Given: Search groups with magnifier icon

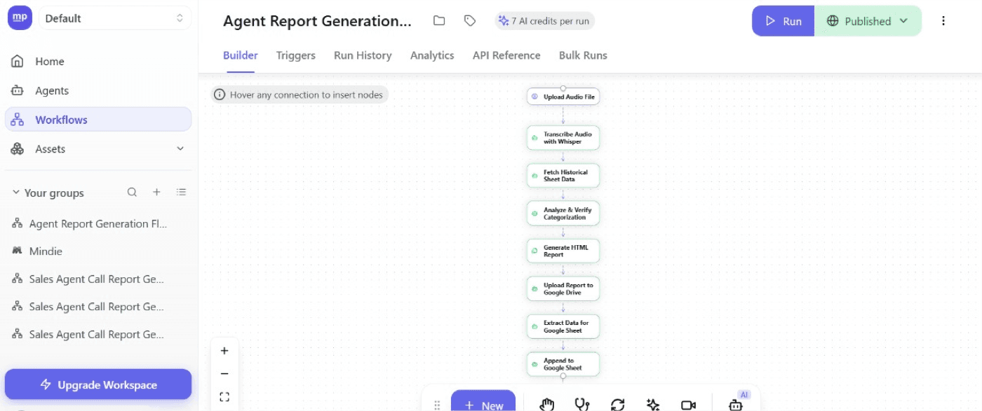Looking at the screenshot, I should click(132, 192).
